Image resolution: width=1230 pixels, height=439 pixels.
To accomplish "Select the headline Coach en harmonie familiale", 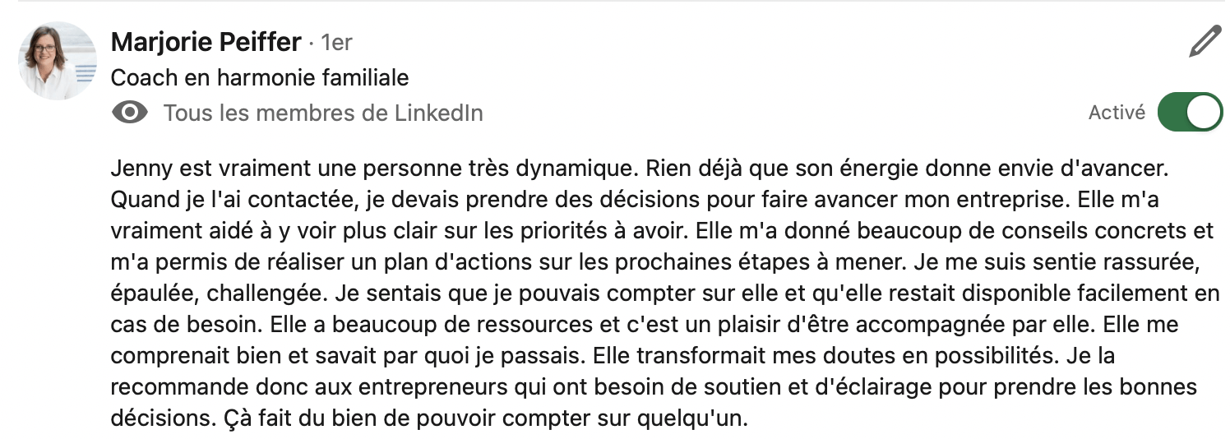I will (260, 77).
